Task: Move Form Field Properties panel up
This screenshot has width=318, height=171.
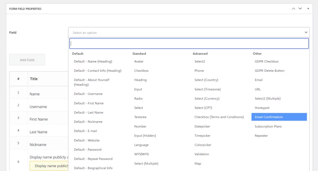Action: [x=293, y=8]
